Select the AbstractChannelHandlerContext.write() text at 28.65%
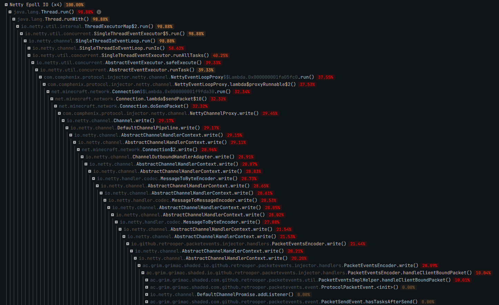 point(198,186)
